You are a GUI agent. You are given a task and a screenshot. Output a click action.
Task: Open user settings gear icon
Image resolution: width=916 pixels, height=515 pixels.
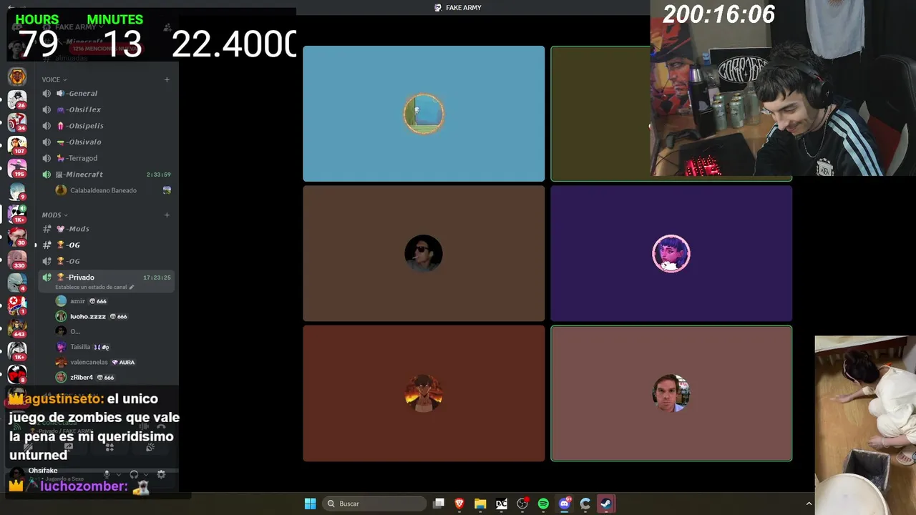click(x=161, y=474)
